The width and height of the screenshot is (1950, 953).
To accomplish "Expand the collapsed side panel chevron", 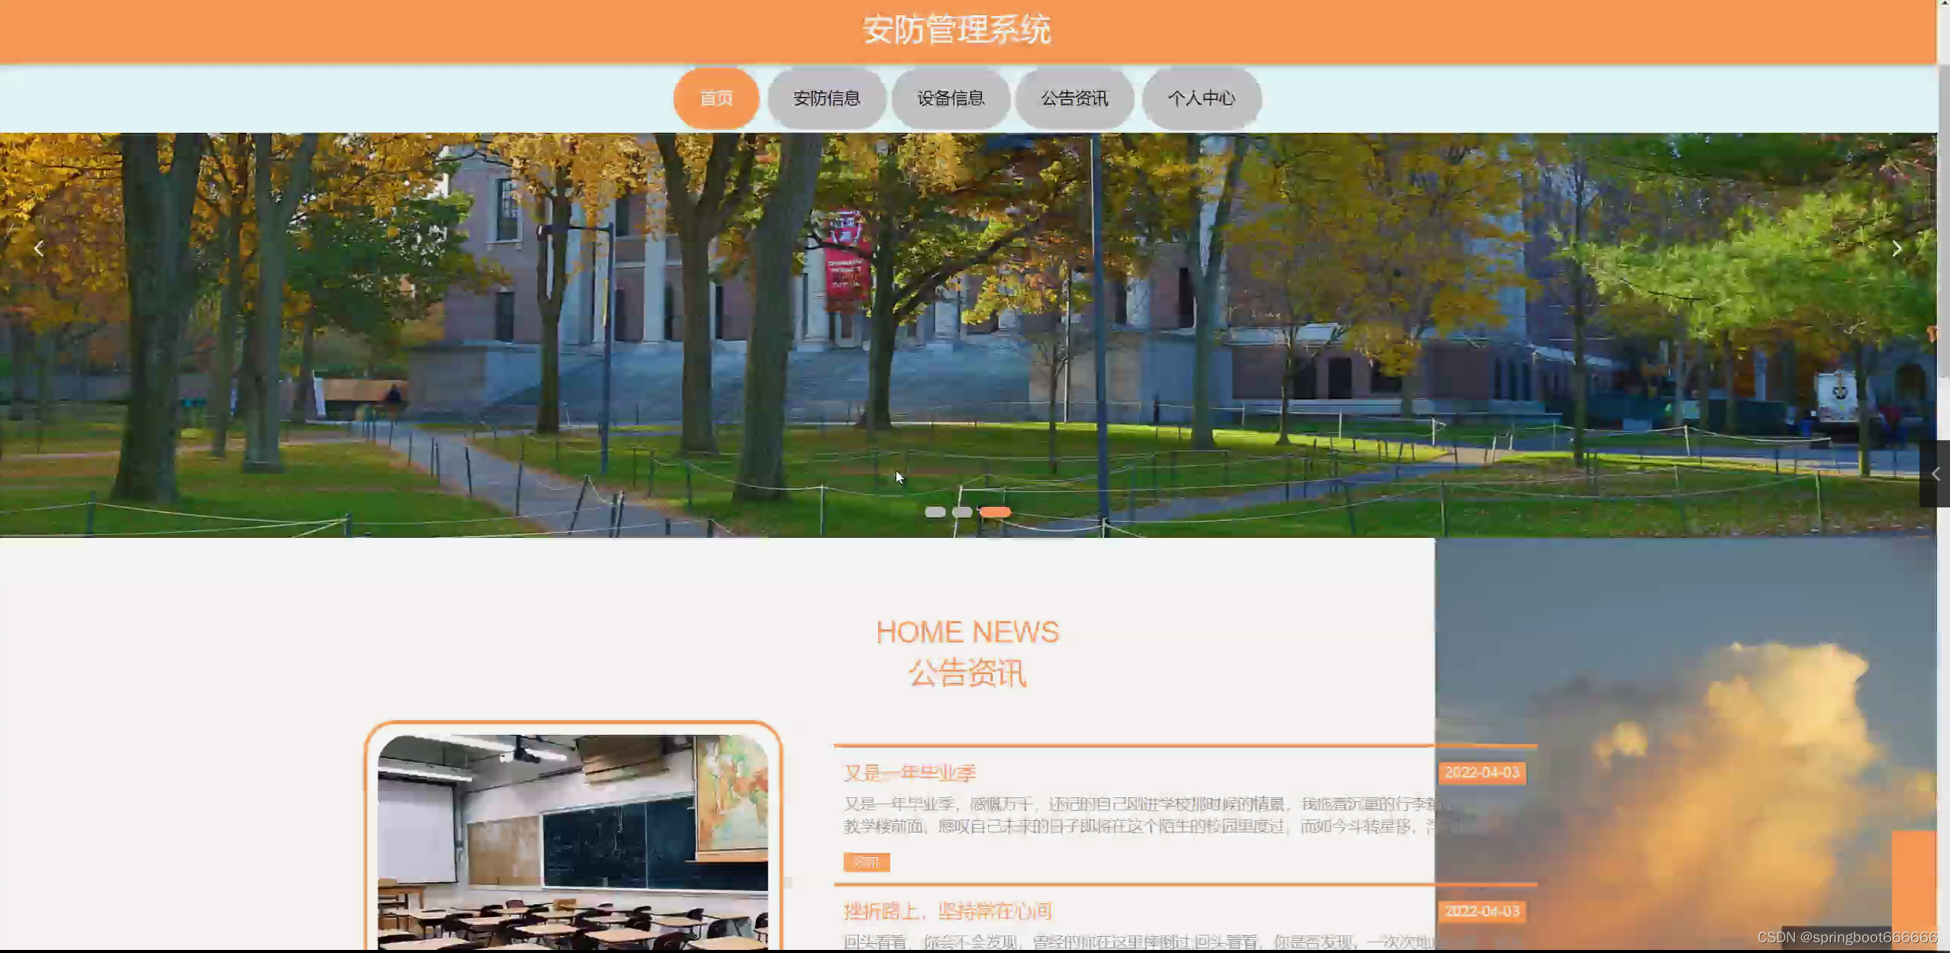I will (x=1936, y=474).
